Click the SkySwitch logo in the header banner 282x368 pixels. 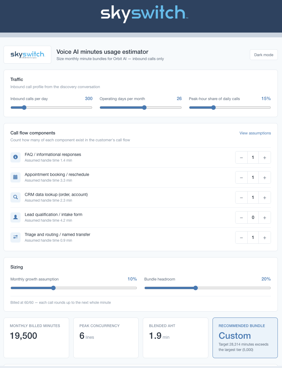point(144,14)
